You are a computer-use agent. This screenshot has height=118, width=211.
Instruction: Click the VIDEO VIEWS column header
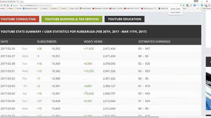click(93, 42)
